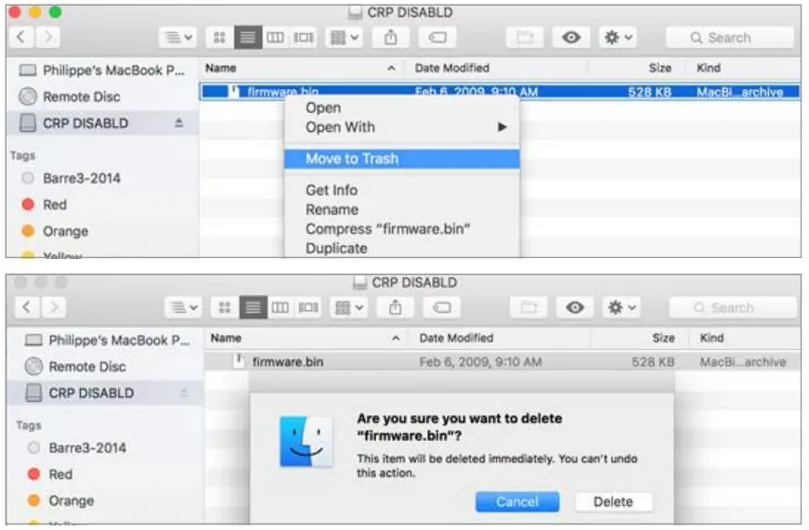
Task: Click Finder face icon in delete dialog
Action: coord(306,441)
